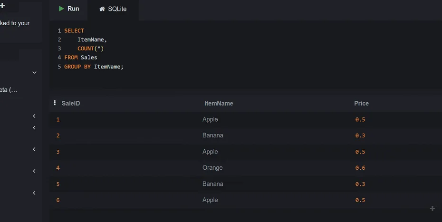442x222 pixels.
Task: Click the third left-pointing sidebar chevron
Action: (x=34, y=149)
